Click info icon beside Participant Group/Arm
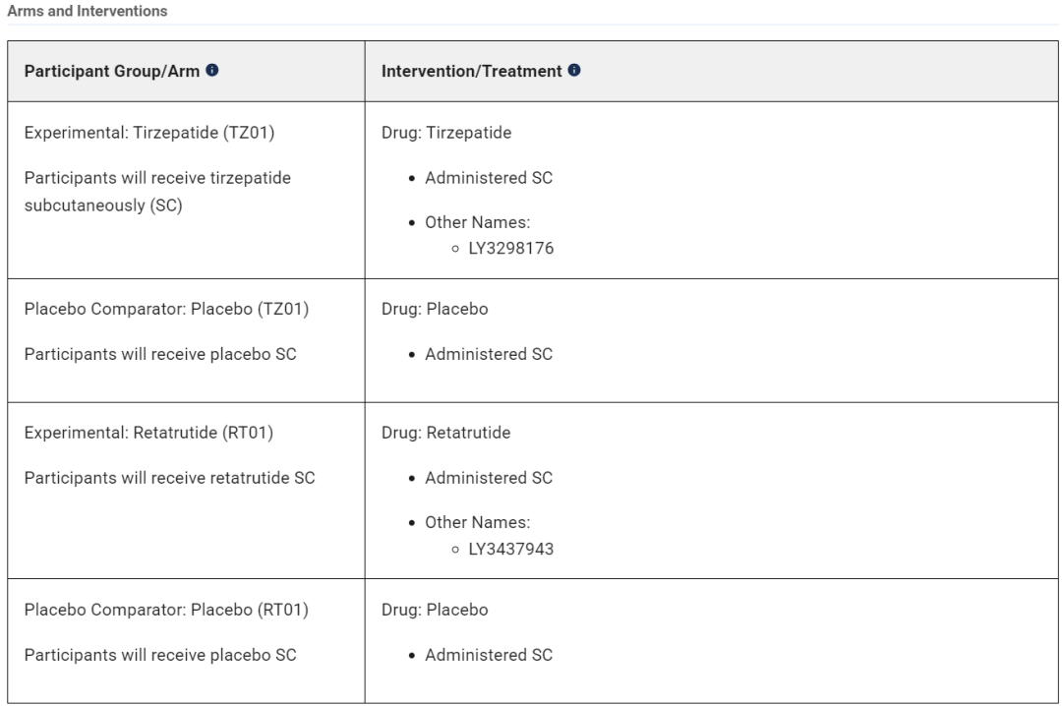 pyautogui.click(x=212, y=70)
